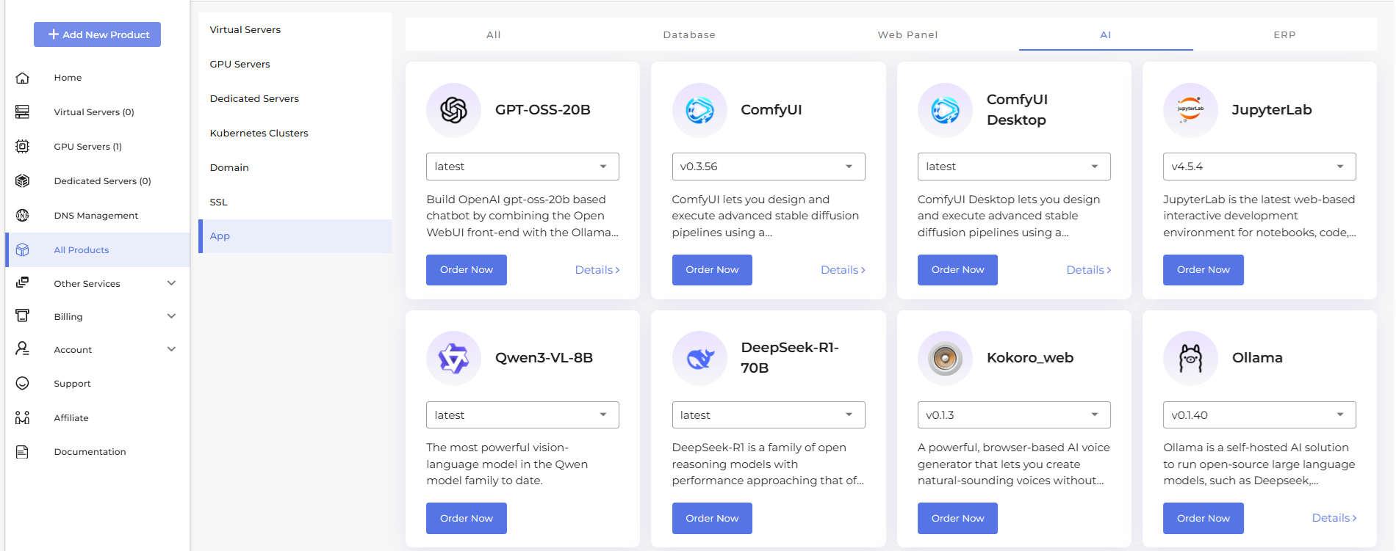1396x551 pixels.
Task: Select the JupyterLab logo icon
Action: point(1190,110)
